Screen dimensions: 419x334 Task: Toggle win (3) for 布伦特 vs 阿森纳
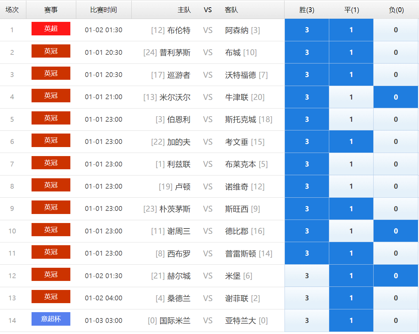click(x=307, y=30)
